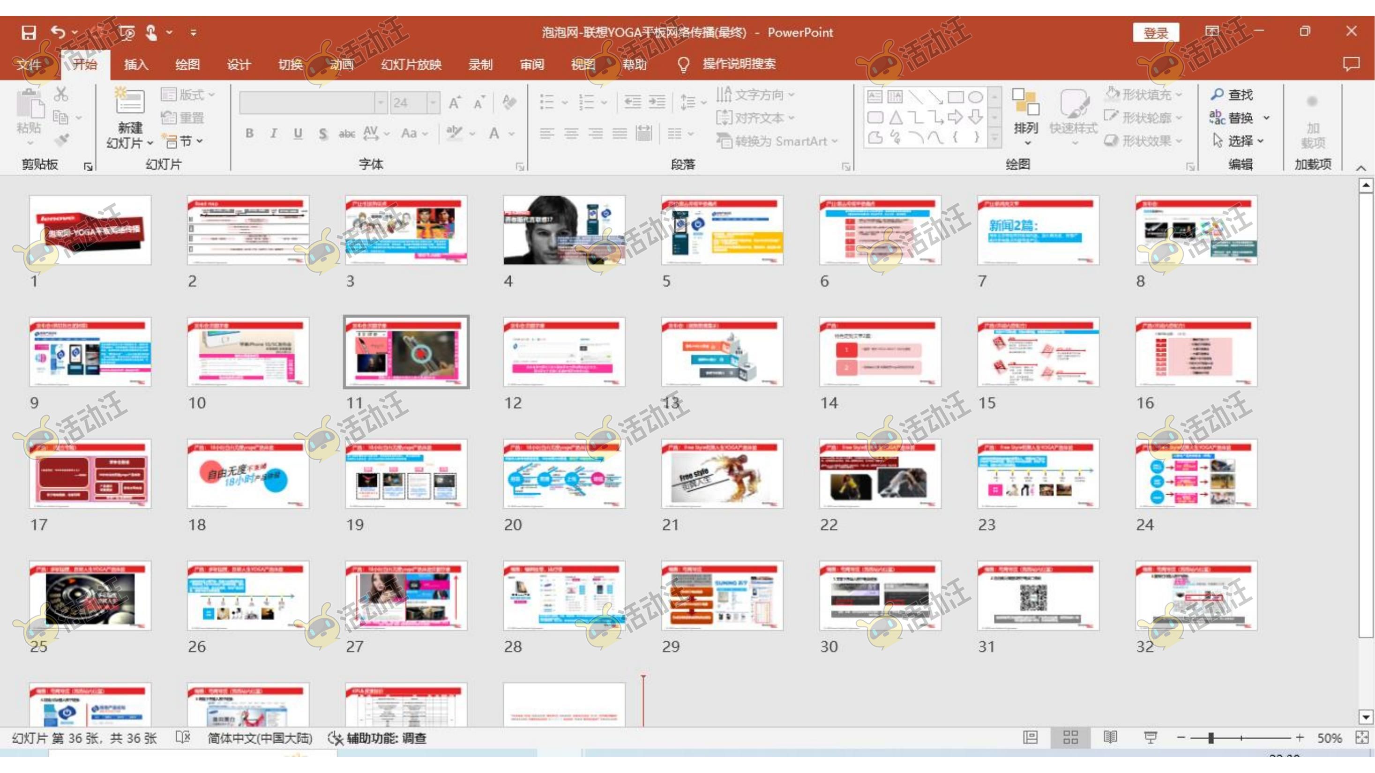Clear all formatting icon
The width and height of the screenshot is (1375, 773).
tap(508, 103)
